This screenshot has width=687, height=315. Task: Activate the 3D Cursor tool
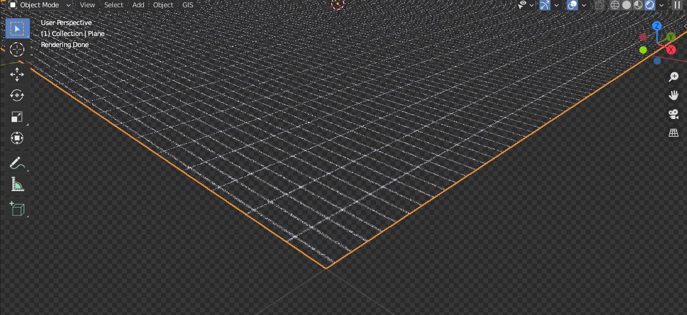[x=17, y=49]
